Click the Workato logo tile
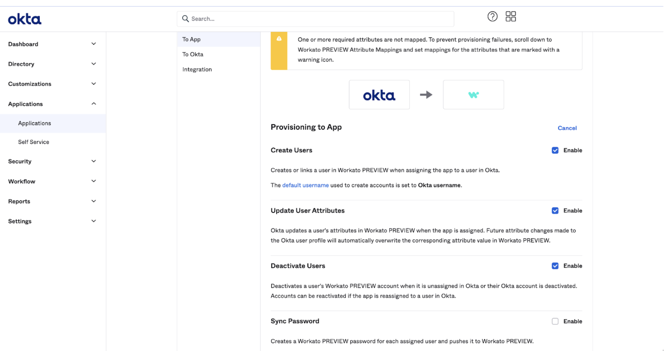Image resolution: width=664 pixels, height=351 pixels. pos(473,95)
